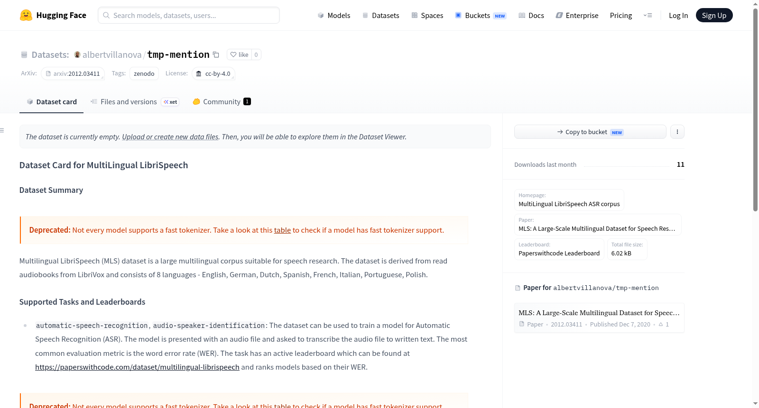Click the Dataset Card for MultiLingual LibriSpeech heading

pos(104,165)
